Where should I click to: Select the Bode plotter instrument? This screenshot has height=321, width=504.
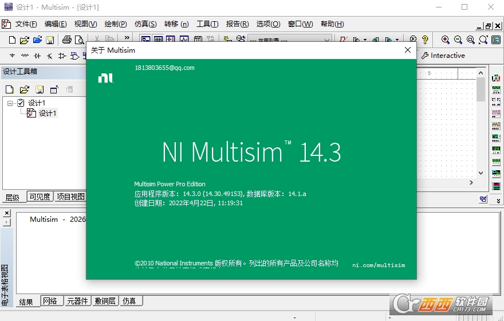tap(496, 138)
